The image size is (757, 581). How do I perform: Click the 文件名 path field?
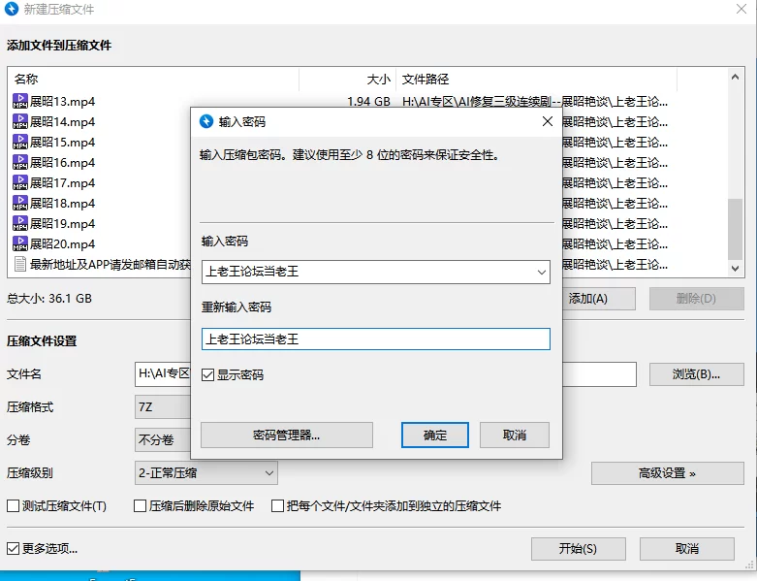pyautogui.click(x=385, y=374)
